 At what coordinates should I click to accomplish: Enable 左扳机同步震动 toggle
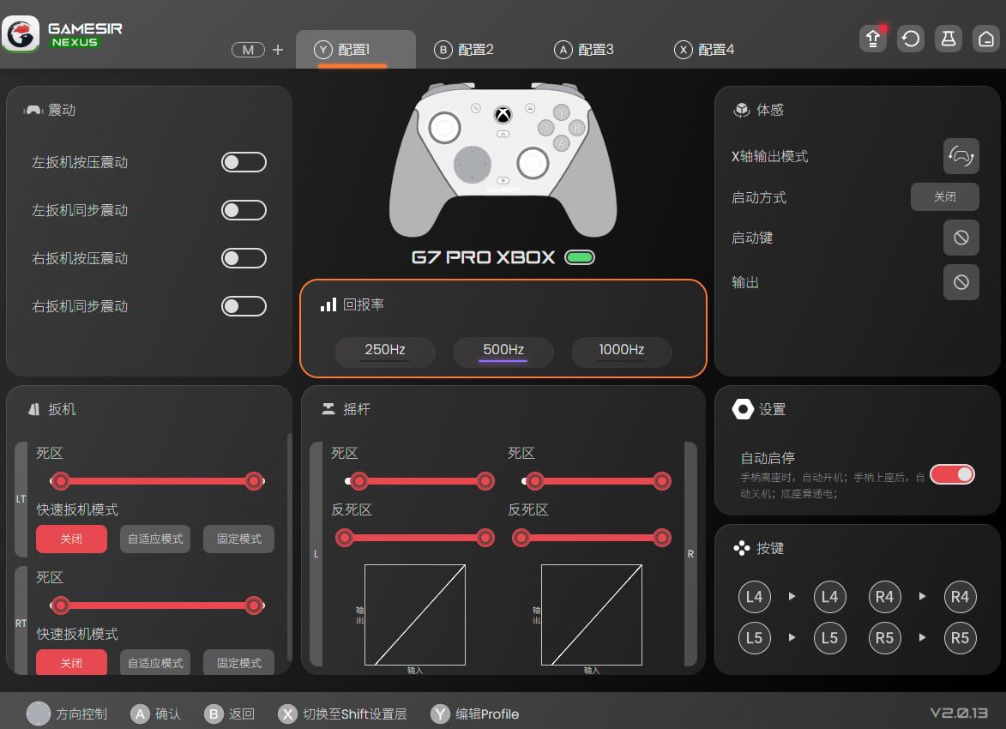click(x=244, y=210)
